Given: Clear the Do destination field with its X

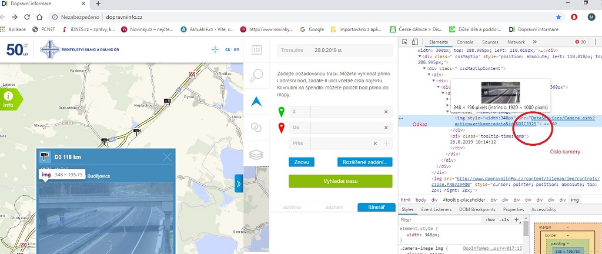Looking at the screenshot, I should click(386, 128).
